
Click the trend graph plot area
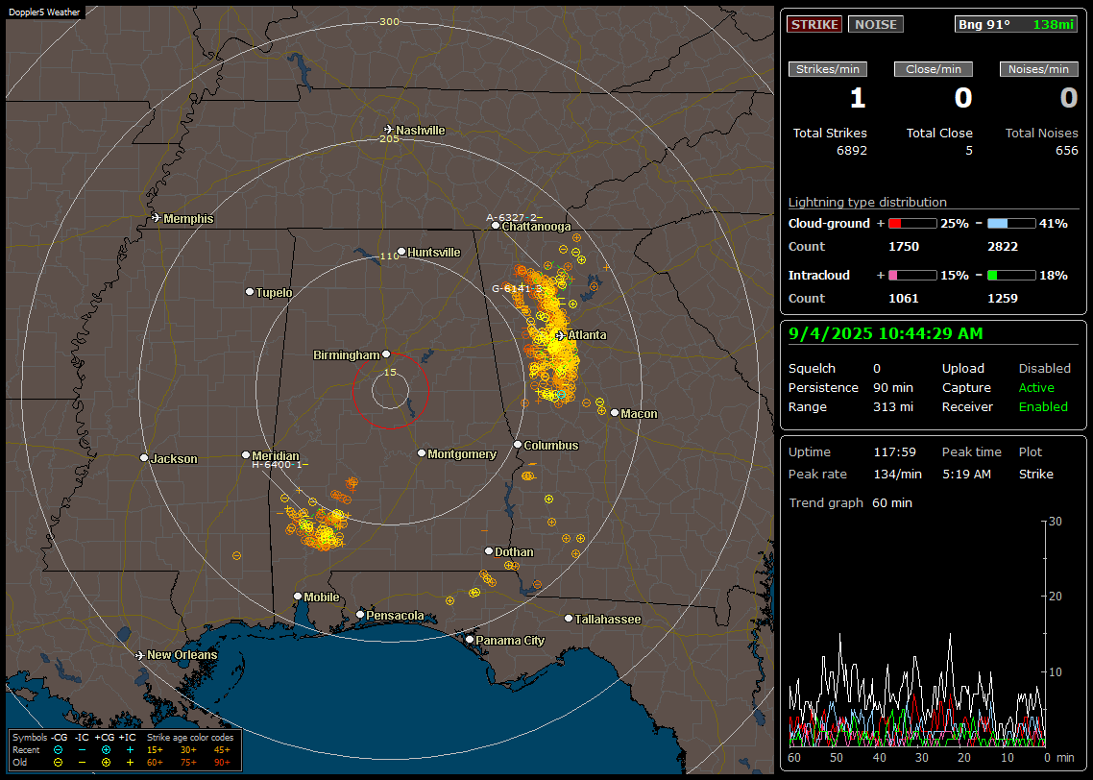[x=916, y=633]
